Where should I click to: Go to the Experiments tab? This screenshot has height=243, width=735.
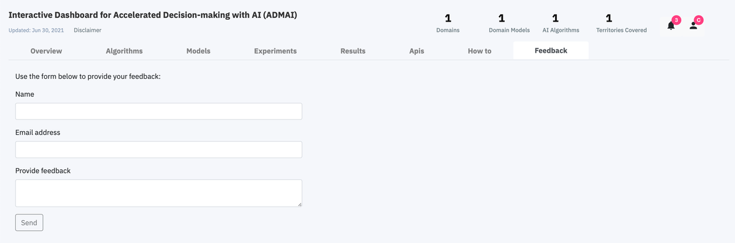(275, 51)
